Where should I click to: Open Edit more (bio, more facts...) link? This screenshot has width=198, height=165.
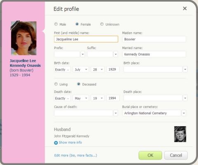(x=75, y=156)
